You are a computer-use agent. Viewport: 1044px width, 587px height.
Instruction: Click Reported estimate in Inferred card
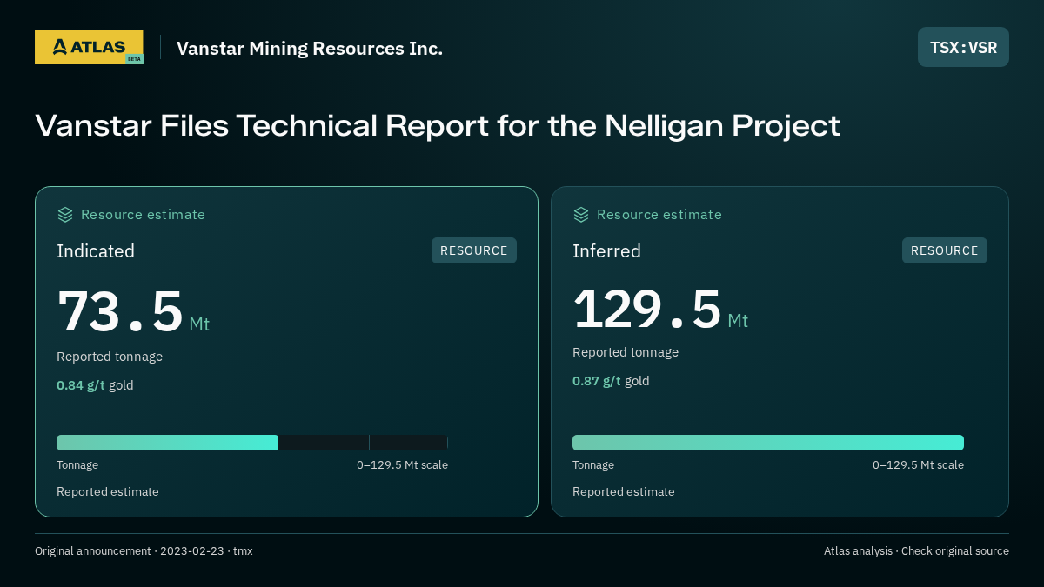[x=624, y=491]
